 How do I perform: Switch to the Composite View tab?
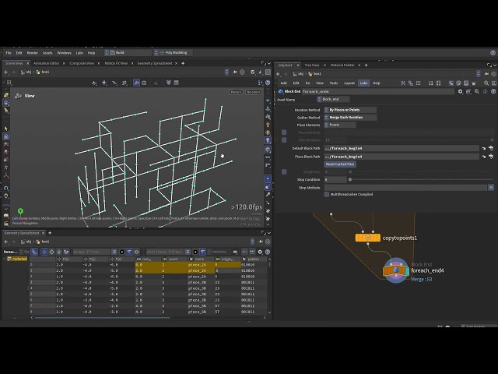pyautogui.click(x=82, y=63)
